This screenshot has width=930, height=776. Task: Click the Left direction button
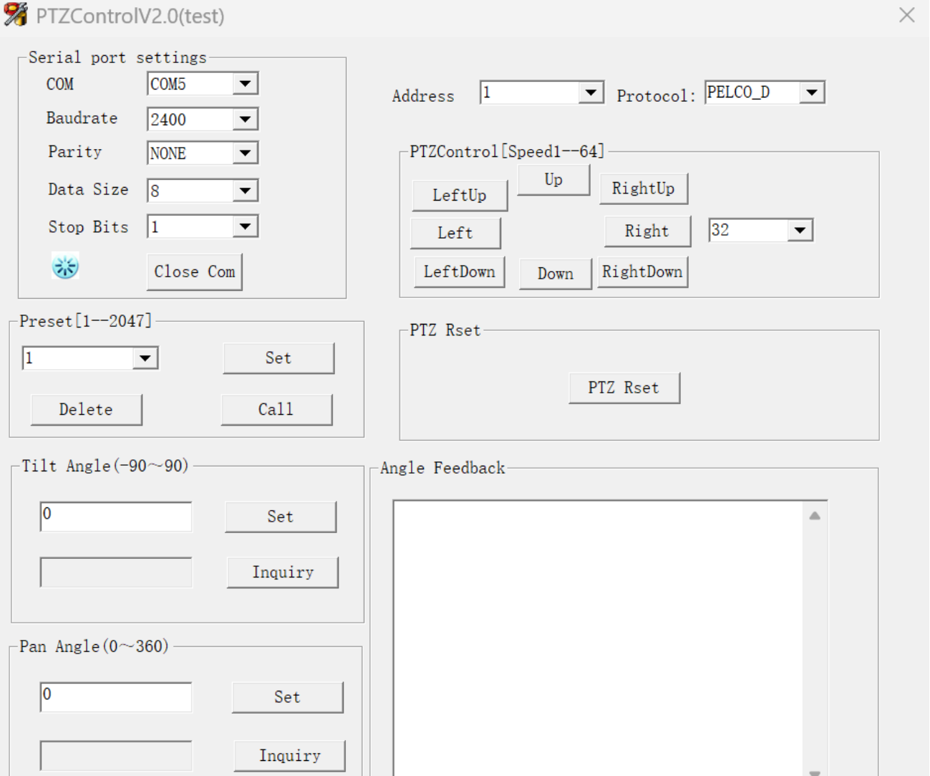[x=455, y=233]
